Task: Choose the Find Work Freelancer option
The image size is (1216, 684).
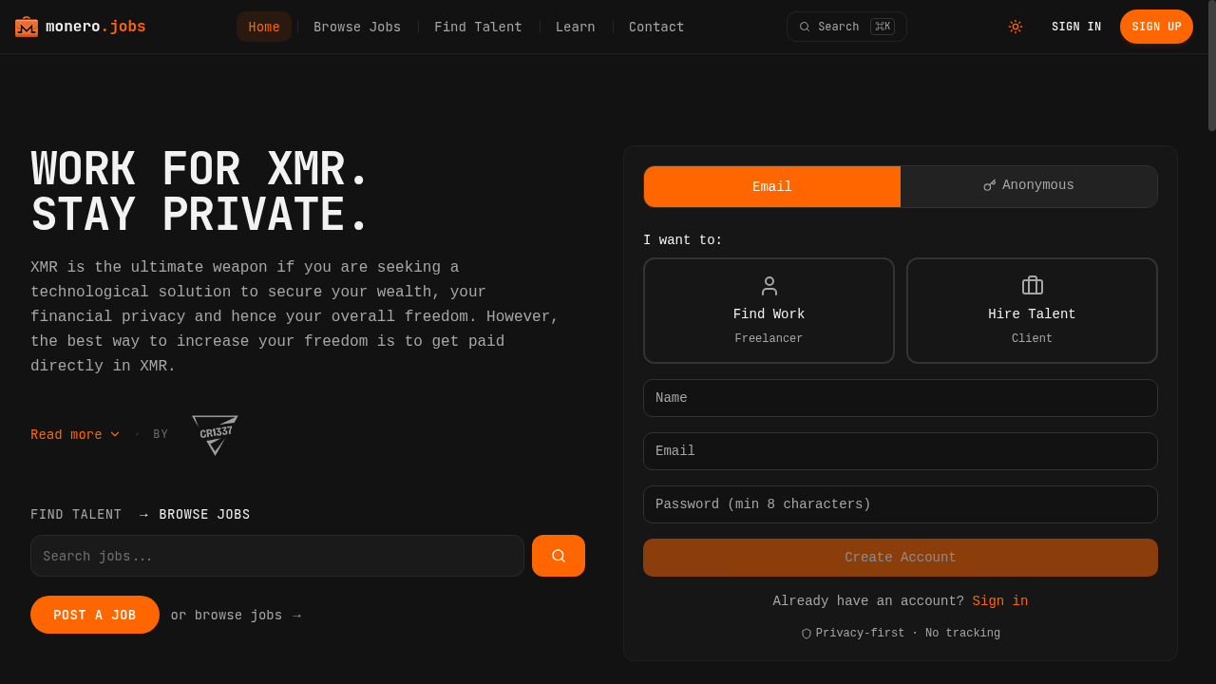Action: coord(769,311)
